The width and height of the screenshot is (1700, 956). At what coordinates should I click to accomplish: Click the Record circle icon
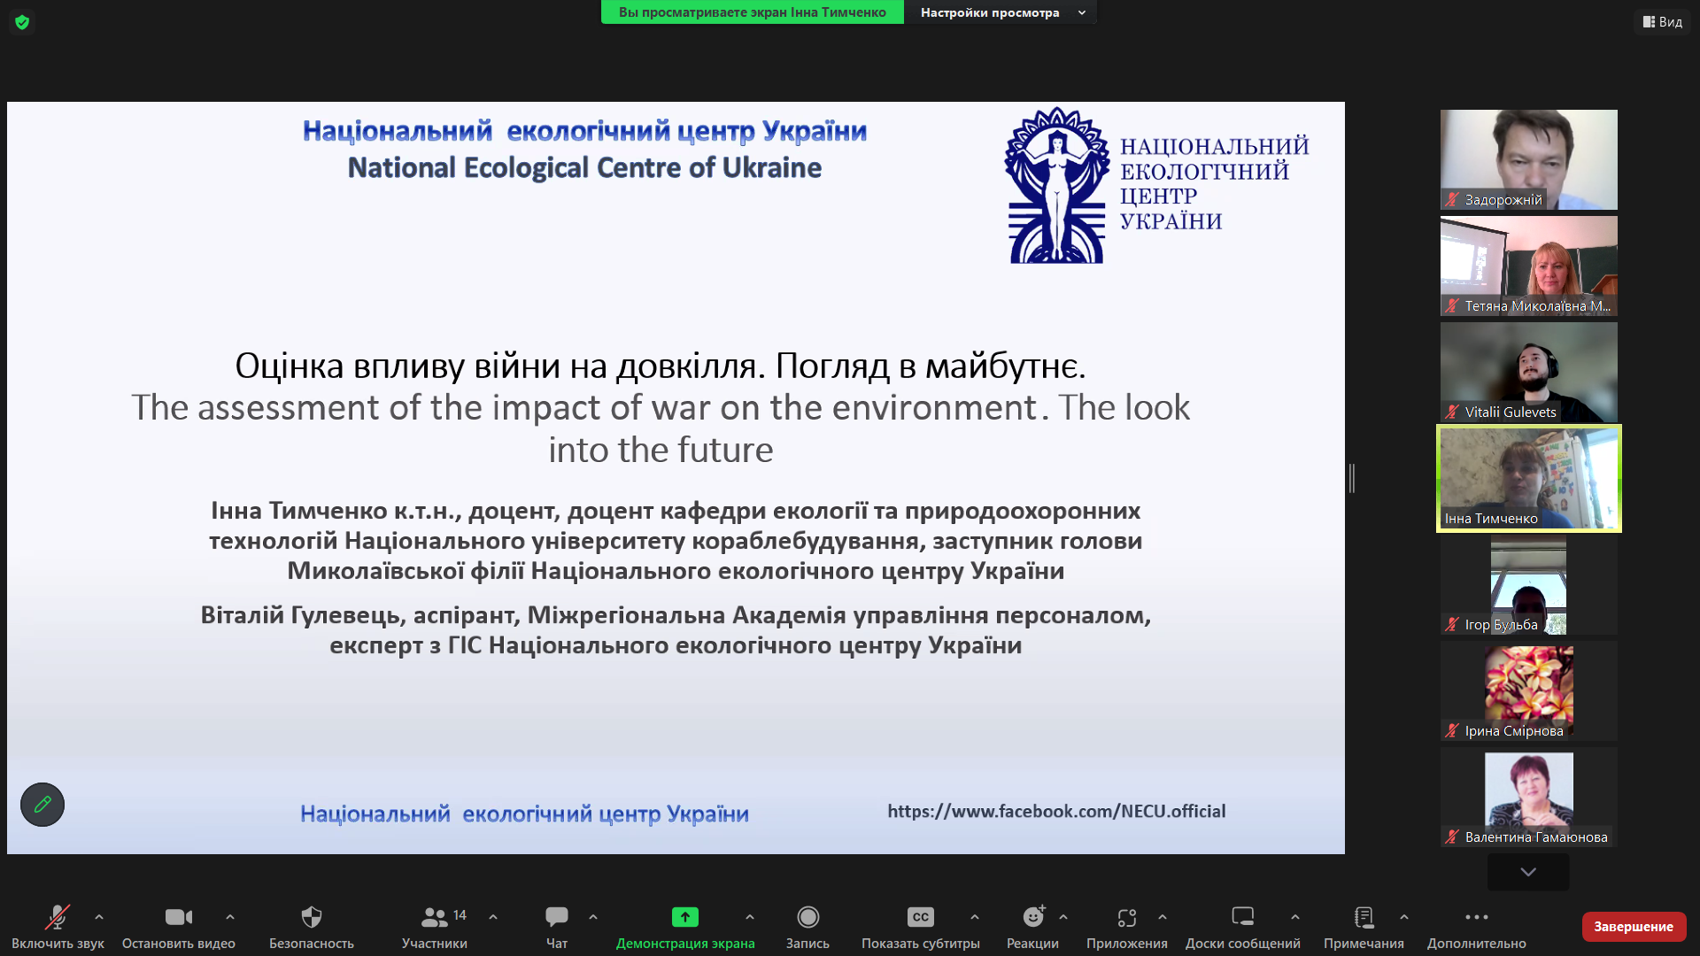point(807,917)
